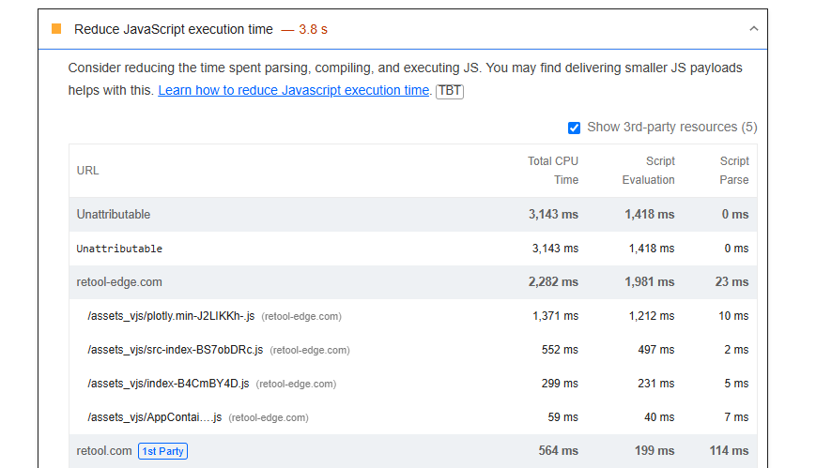Click the 3.8 s execution time value
The height and width of the screenshot is (468, 816).
pos(313,29)
